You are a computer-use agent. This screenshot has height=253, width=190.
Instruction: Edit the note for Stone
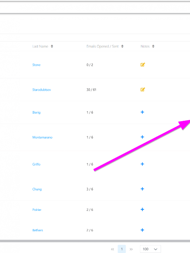pyautogui.click(x=142, y=65)
